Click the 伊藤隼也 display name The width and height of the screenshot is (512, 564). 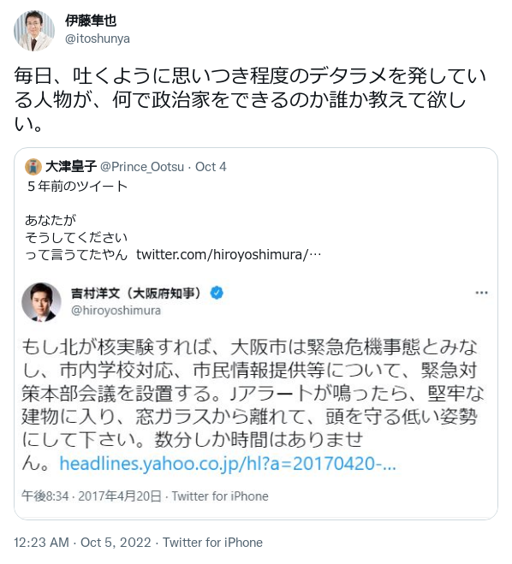[x=91, y=21]
